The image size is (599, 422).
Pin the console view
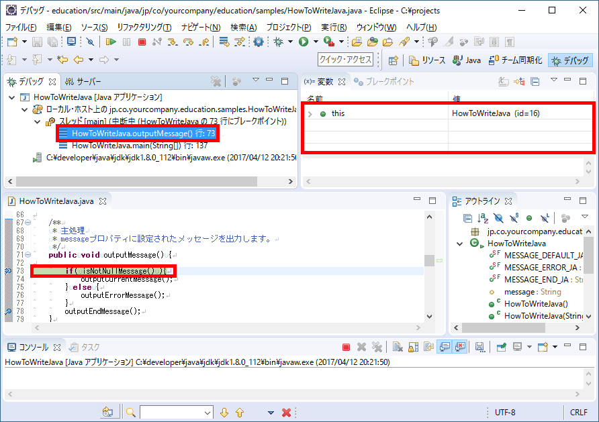coord(500,346)
